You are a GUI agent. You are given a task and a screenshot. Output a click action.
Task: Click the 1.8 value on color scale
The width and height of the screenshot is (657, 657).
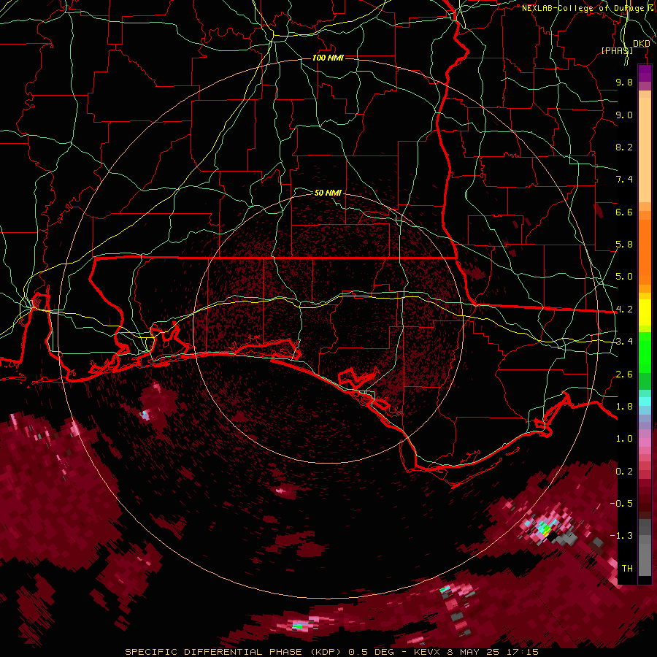pyautogui.click(x=624, y=407)
